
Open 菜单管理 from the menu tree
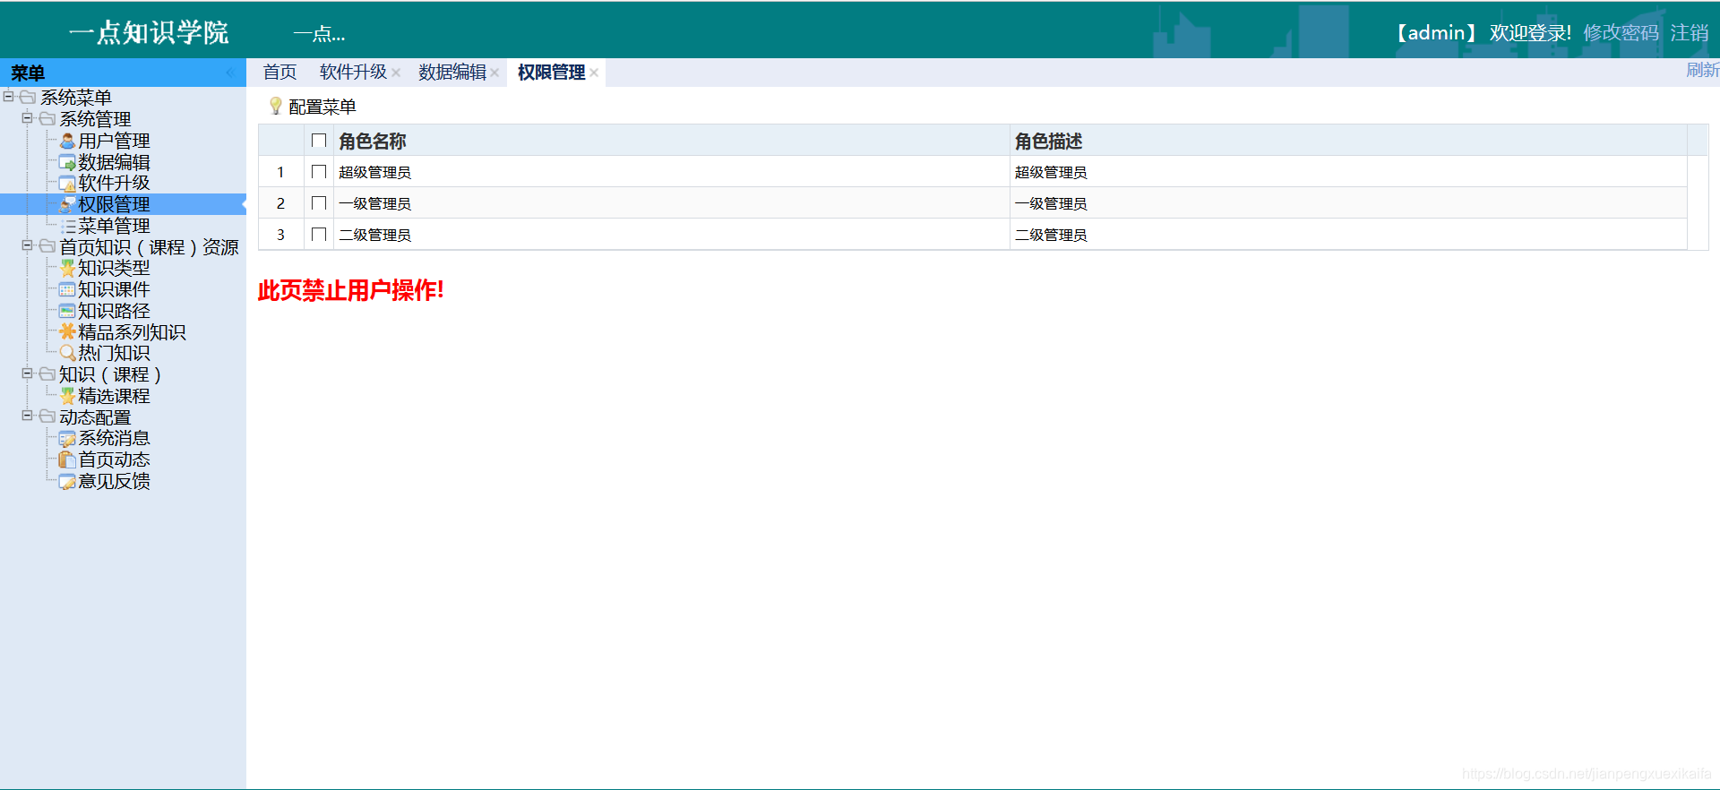[x=114, y=227]
